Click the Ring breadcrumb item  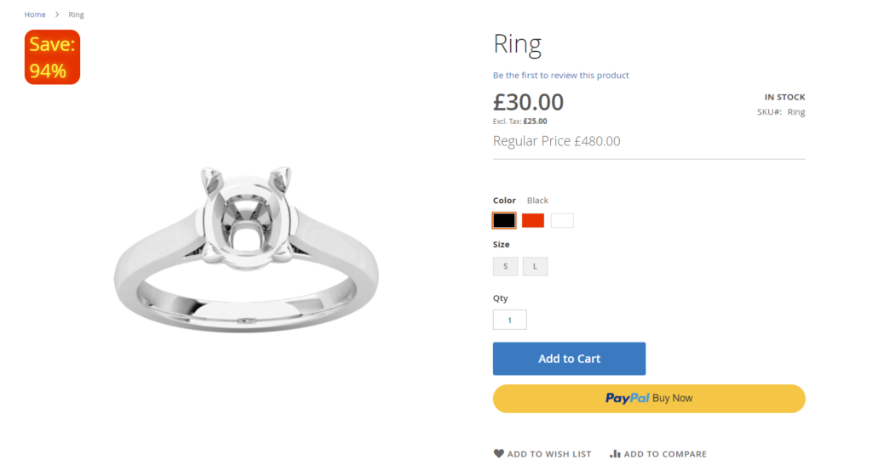pyautogui.click(x=77, y=14)
